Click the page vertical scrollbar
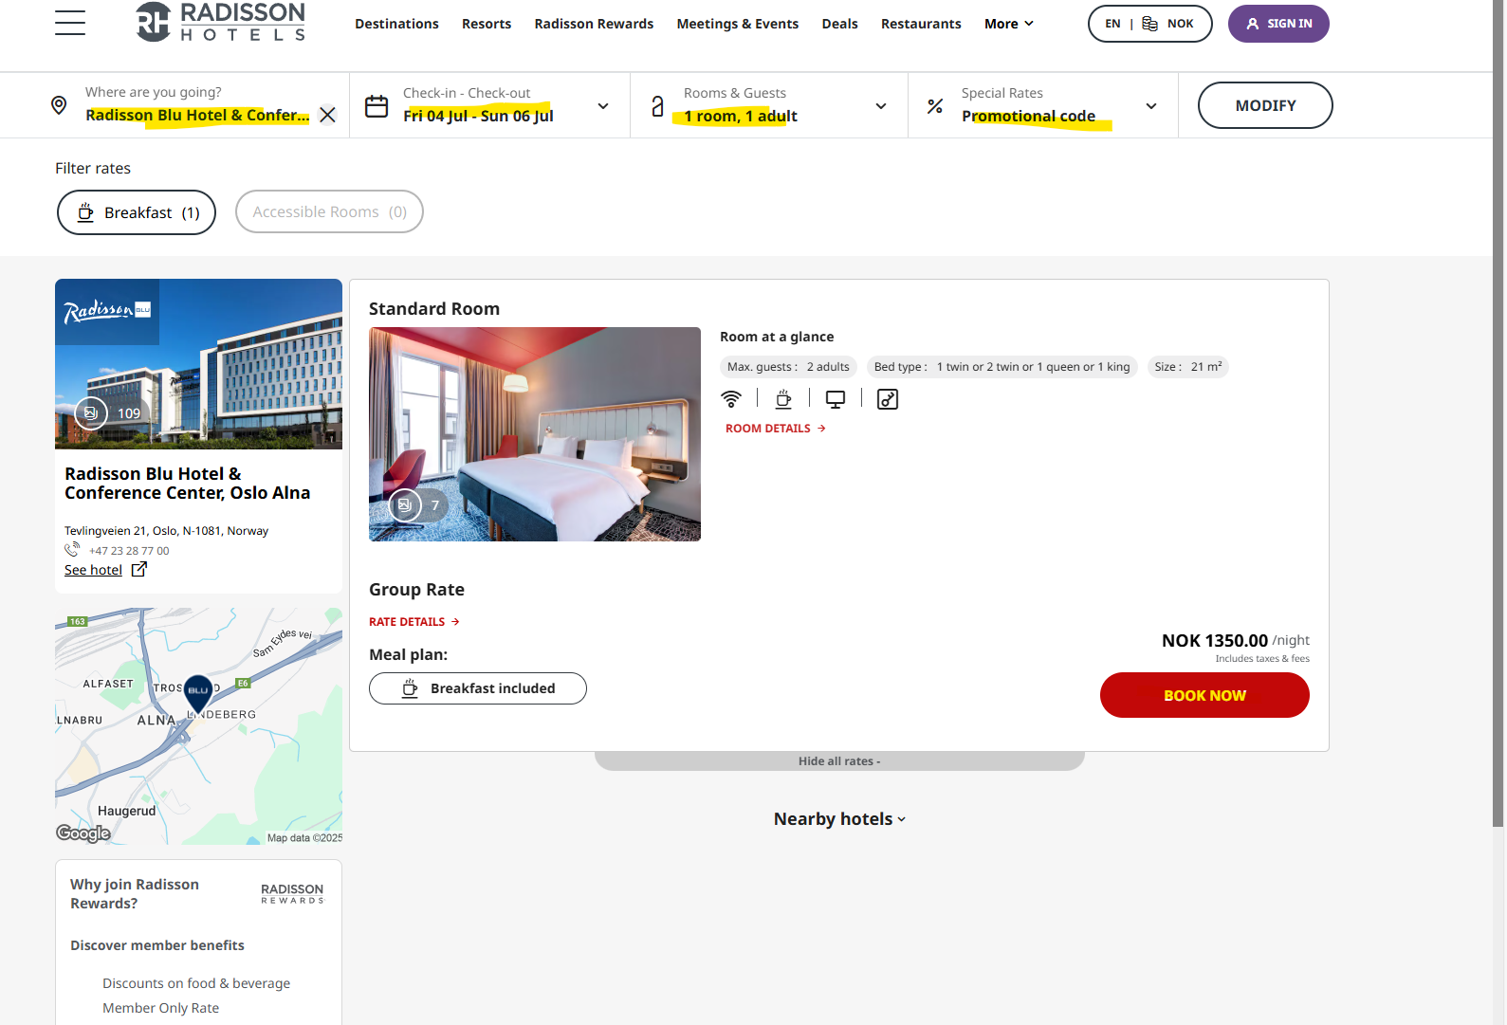This screenshot has height=1025, width=1507. pos(1499,412)
